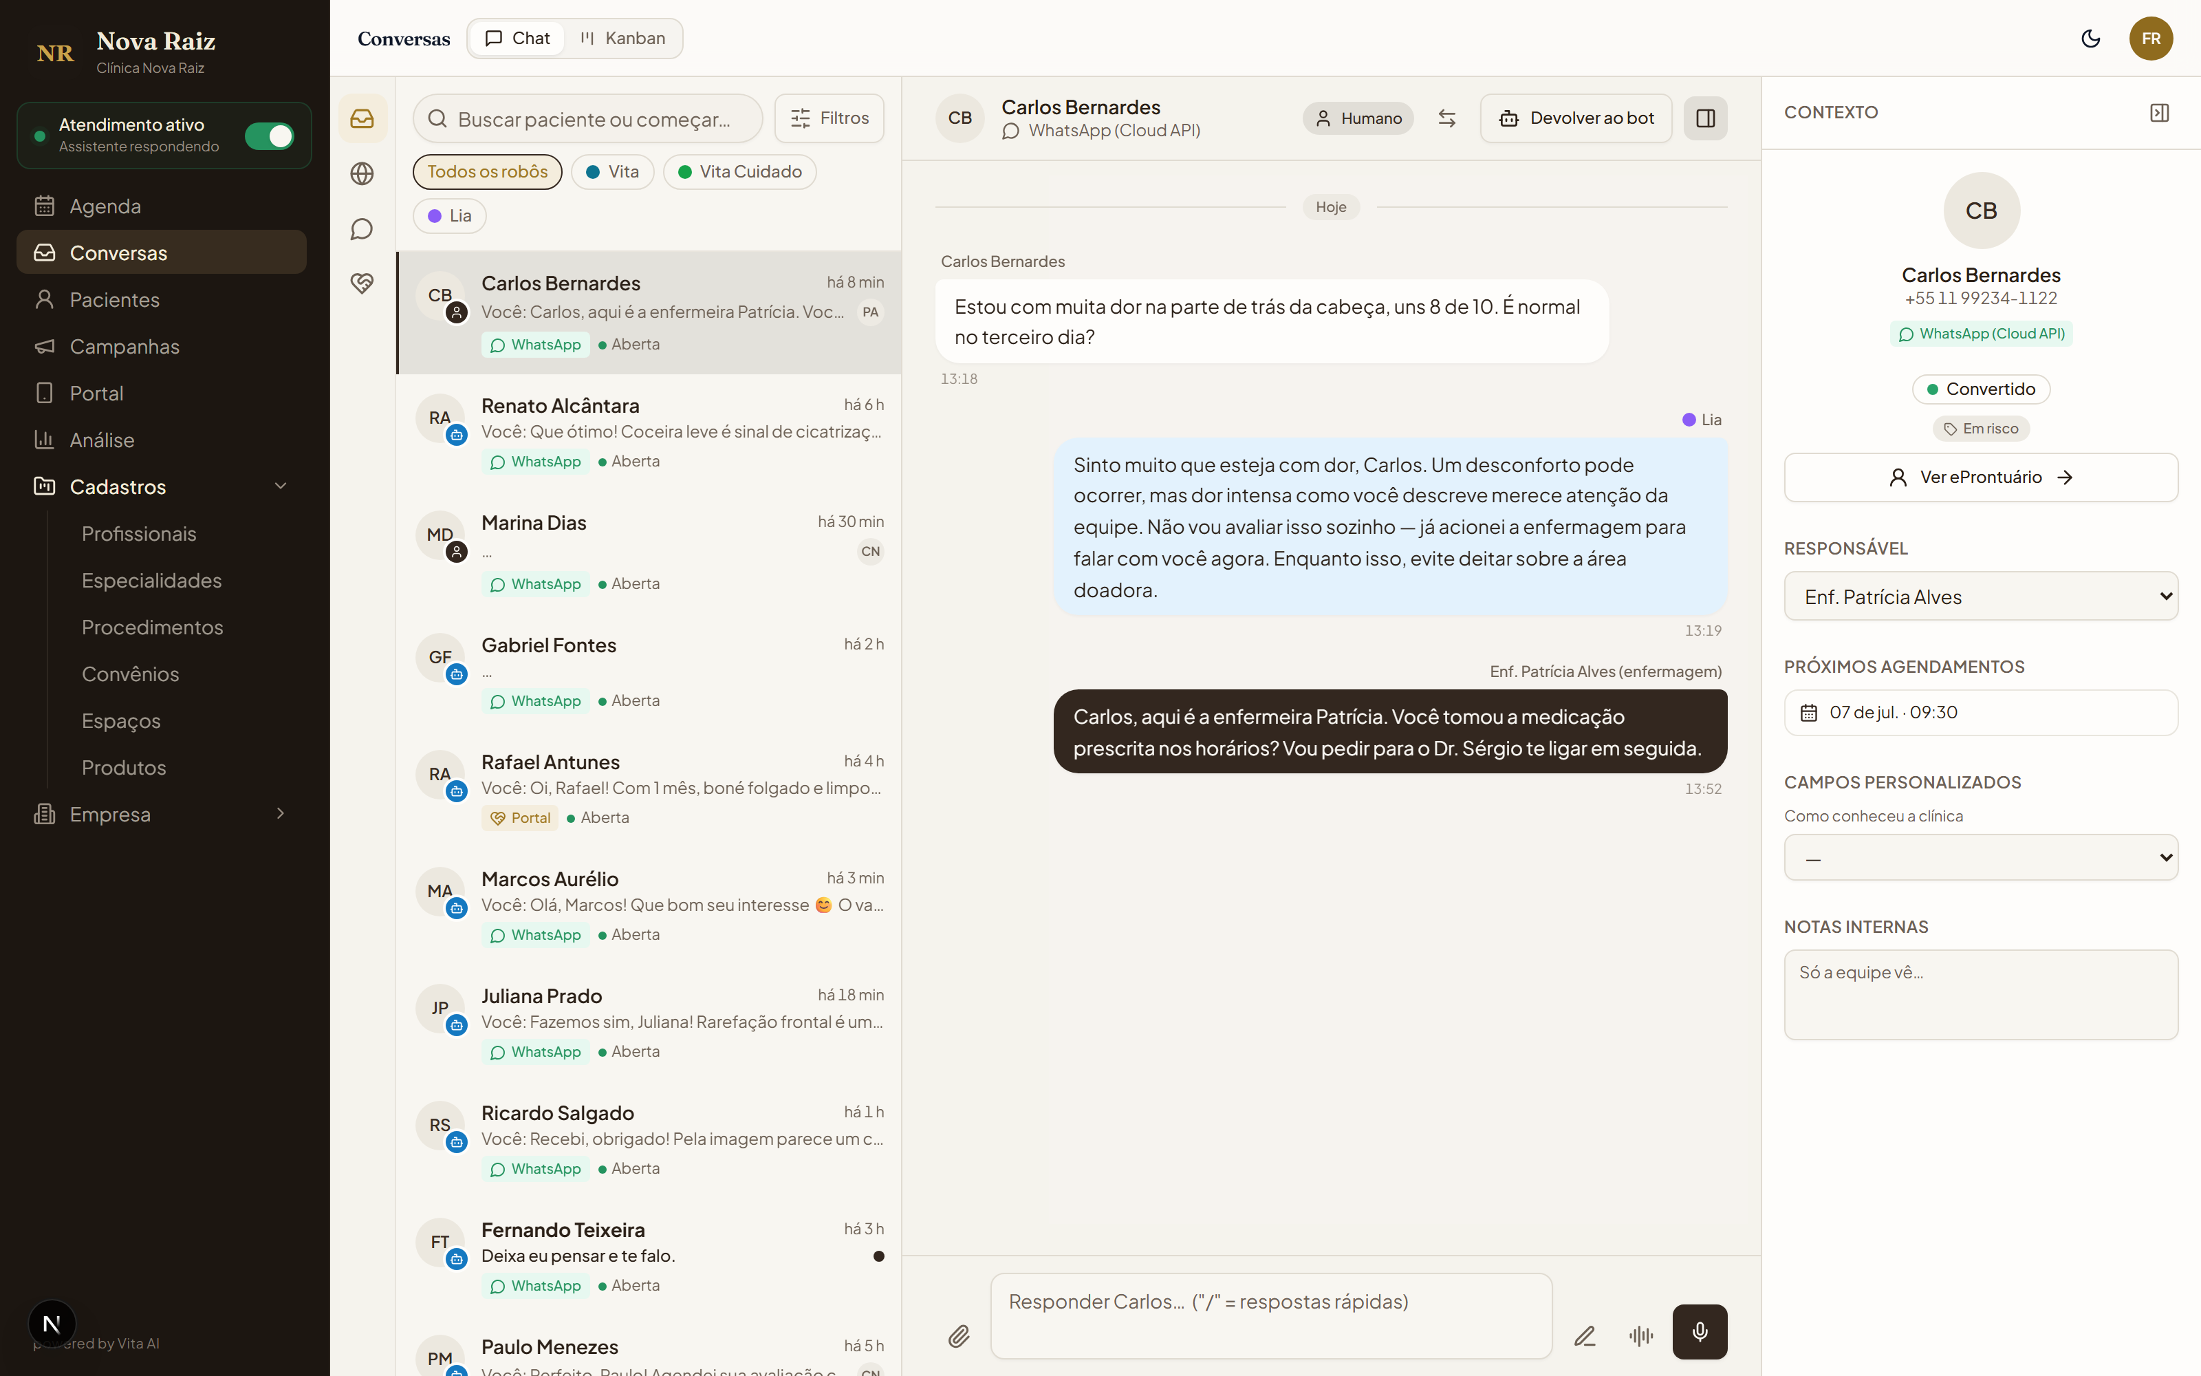Start voice recording with microphone button
2201x1376 pixels.
tap(1699, 1333)
